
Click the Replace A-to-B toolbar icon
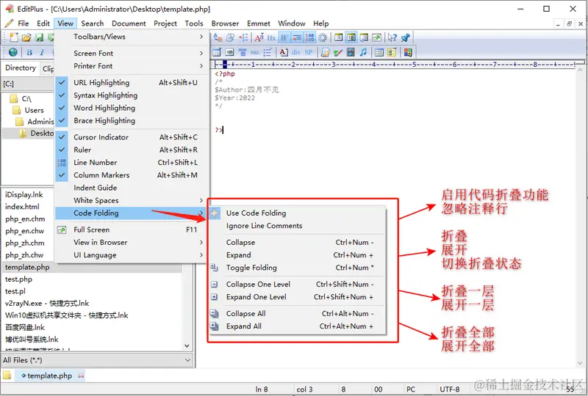pyautogui.click(x=218, y=37)
